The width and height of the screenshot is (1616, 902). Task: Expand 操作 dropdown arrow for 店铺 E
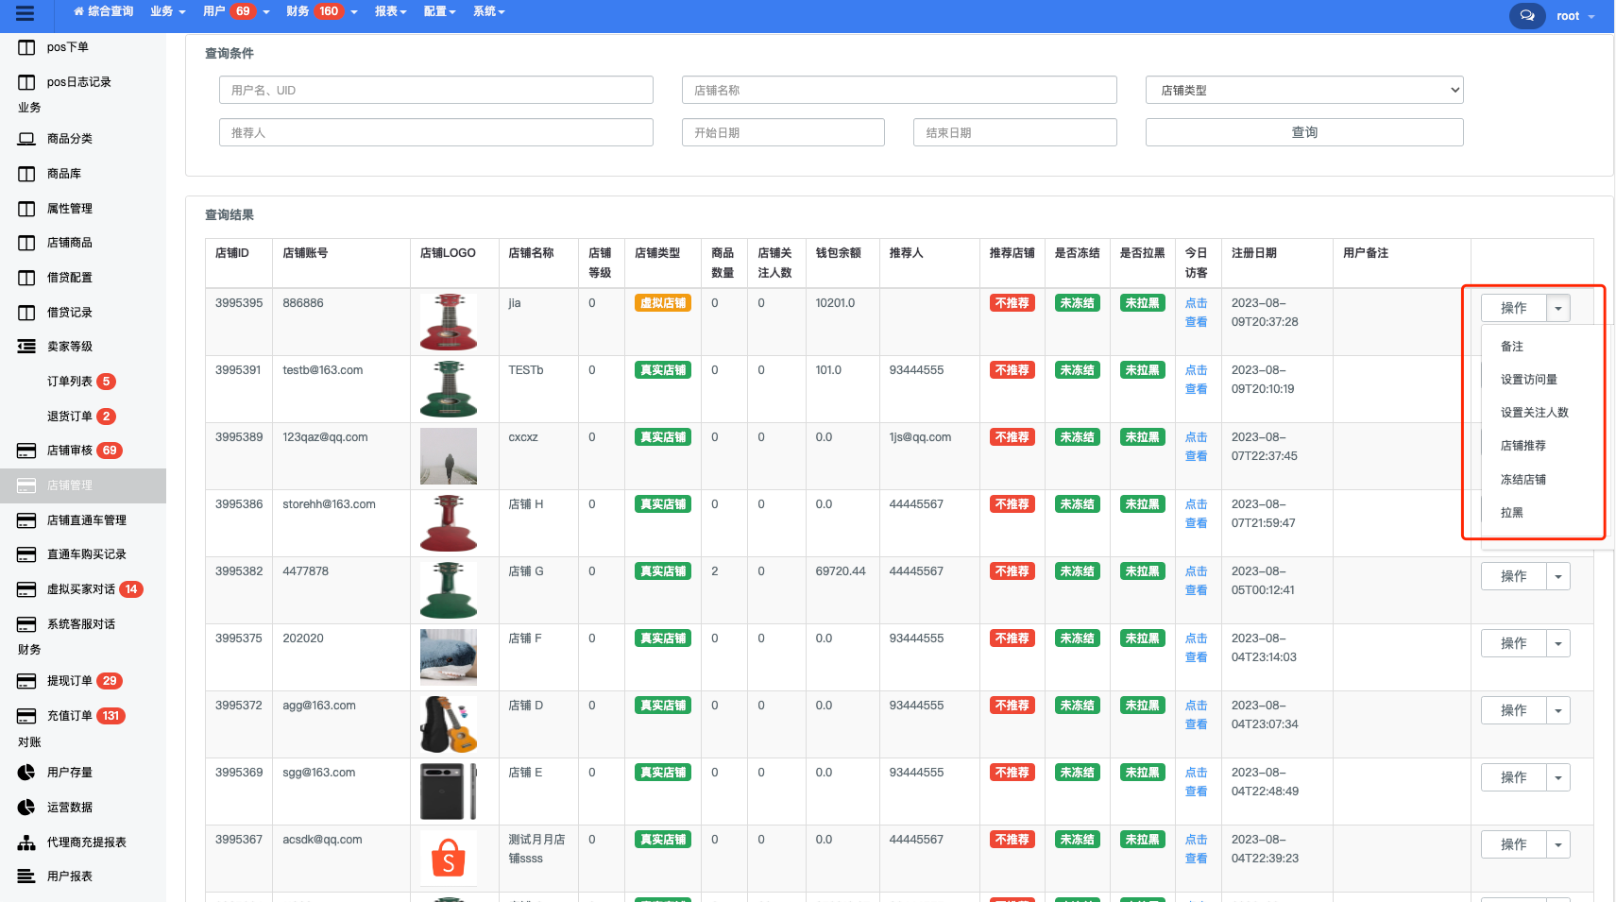(1558, 777)
